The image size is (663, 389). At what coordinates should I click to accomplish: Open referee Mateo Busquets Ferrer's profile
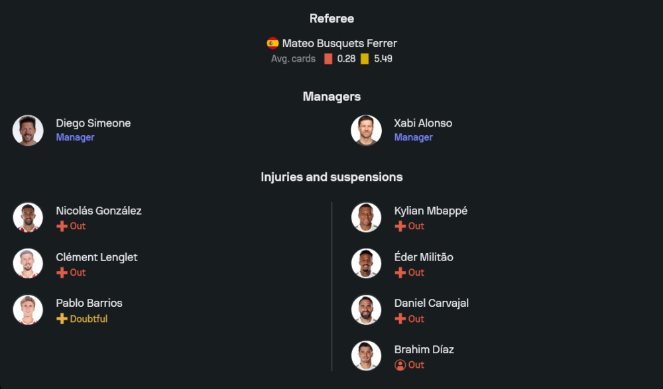(339, 44)
